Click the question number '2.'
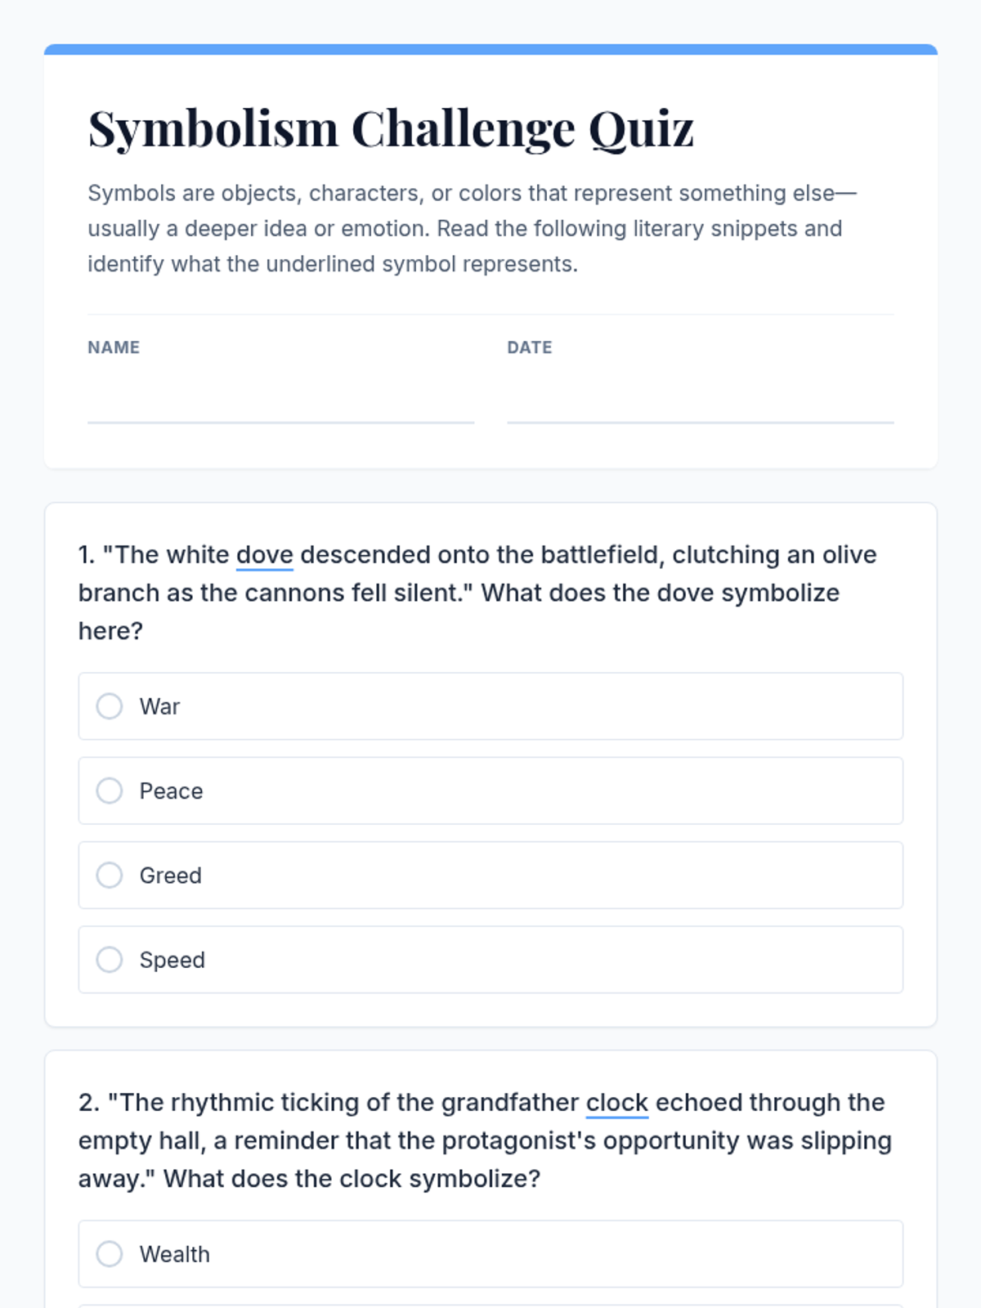Image resolution: width=981 pixels, height=1308 pixels. (x=88, y=1103)
